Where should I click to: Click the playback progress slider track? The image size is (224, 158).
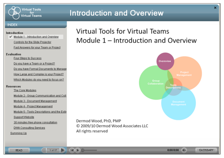90,150
